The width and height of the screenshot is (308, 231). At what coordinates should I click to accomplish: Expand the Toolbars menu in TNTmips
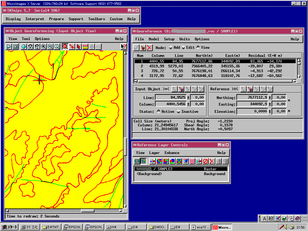pyautogui.click(x=97, y=19)
